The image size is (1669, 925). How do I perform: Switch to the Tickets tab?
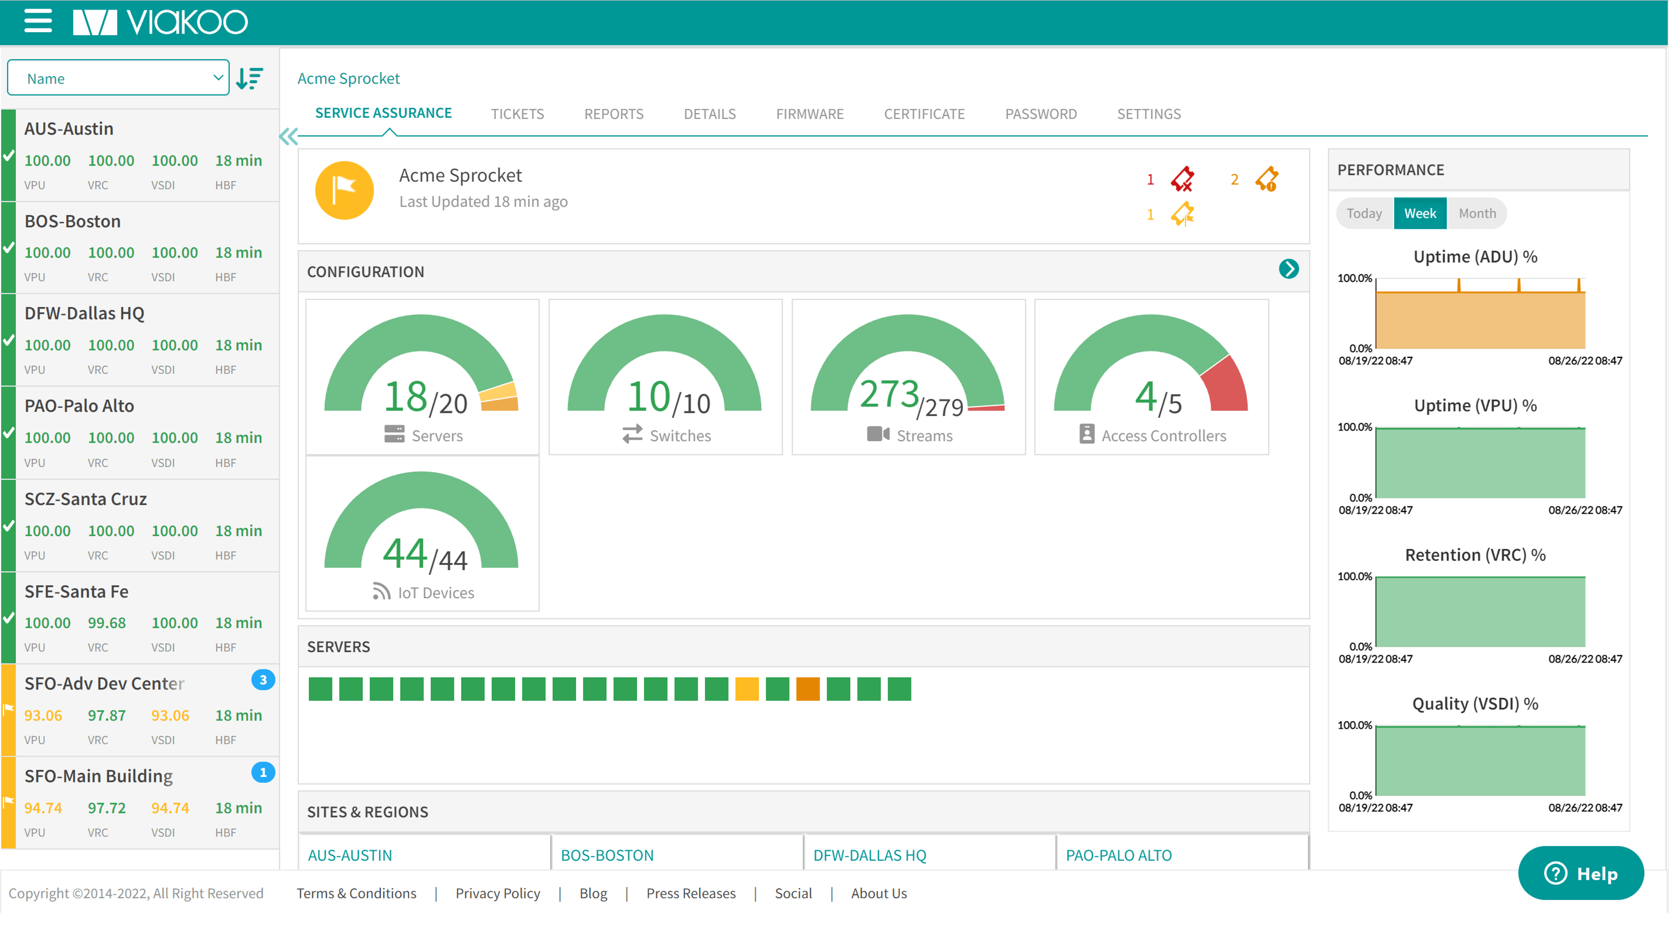(x=517, y=114)
